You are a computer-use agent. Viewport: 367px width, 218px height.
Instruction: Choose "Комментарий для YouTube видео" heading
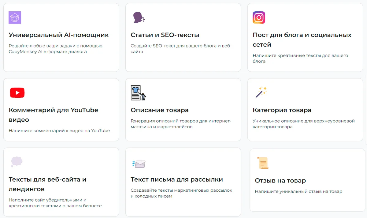click(53, 115)
